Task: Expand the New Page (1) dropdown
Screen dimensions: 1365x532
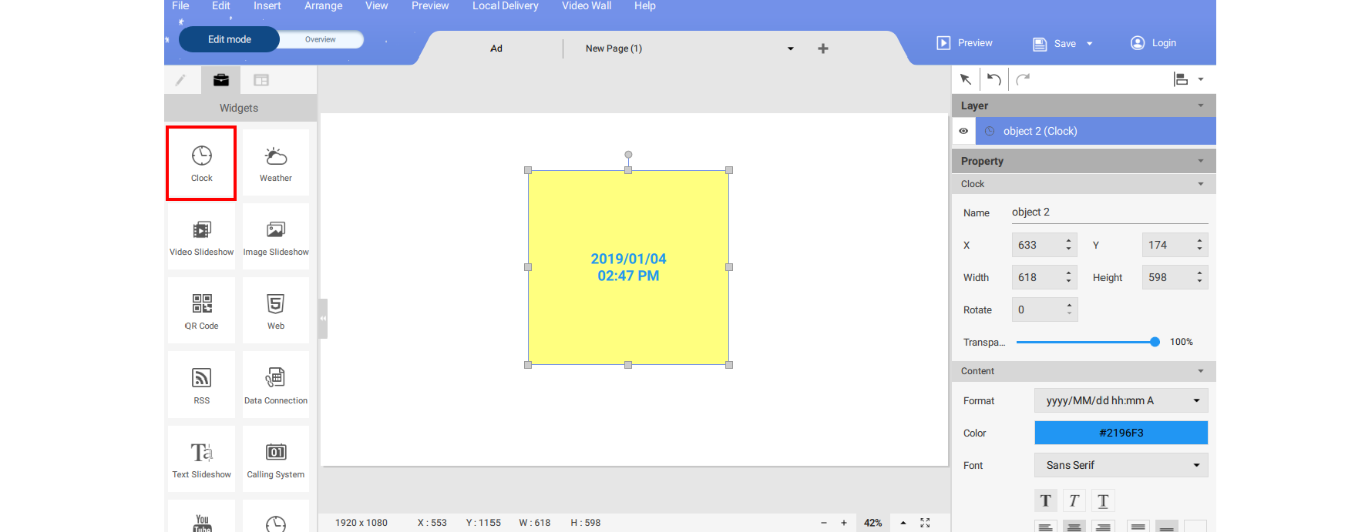Action: click(x=790, y=49)
